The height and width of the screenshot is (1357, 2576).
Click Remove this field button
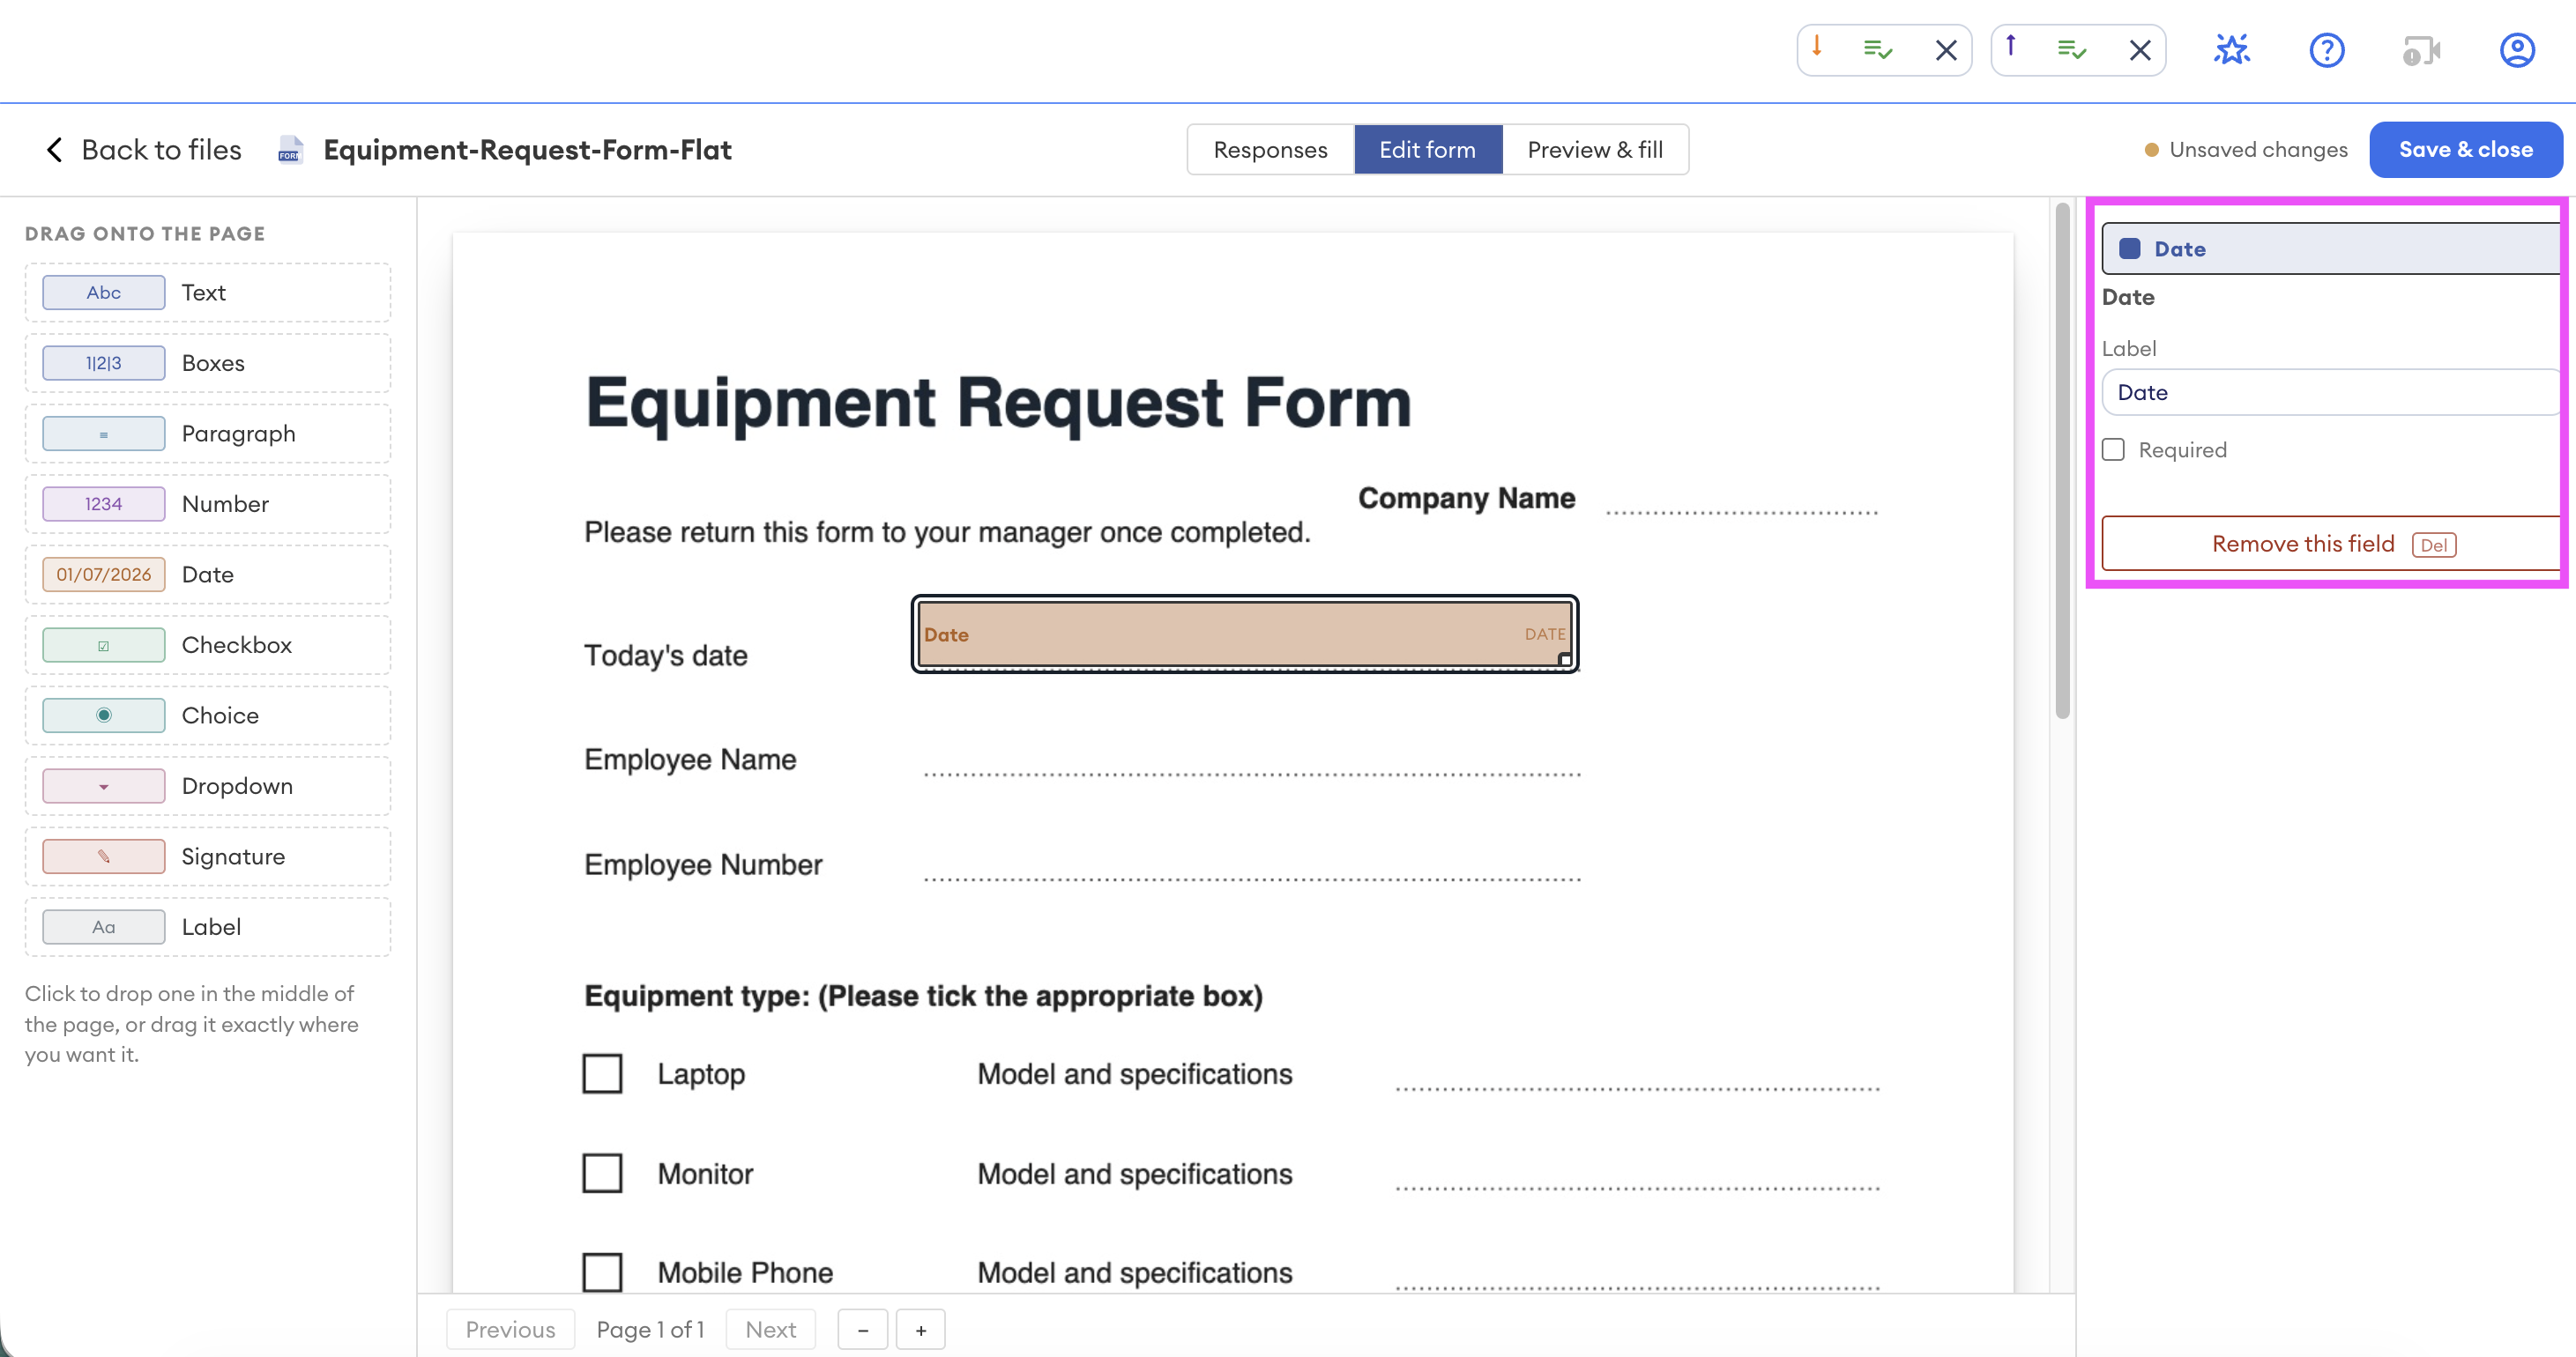click(2332, 544)
